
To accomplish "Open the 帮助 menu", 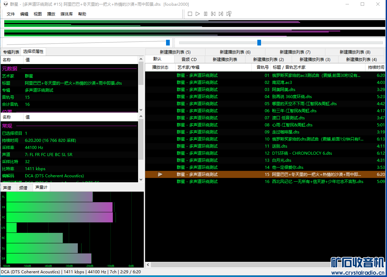I will click(82, 14).
